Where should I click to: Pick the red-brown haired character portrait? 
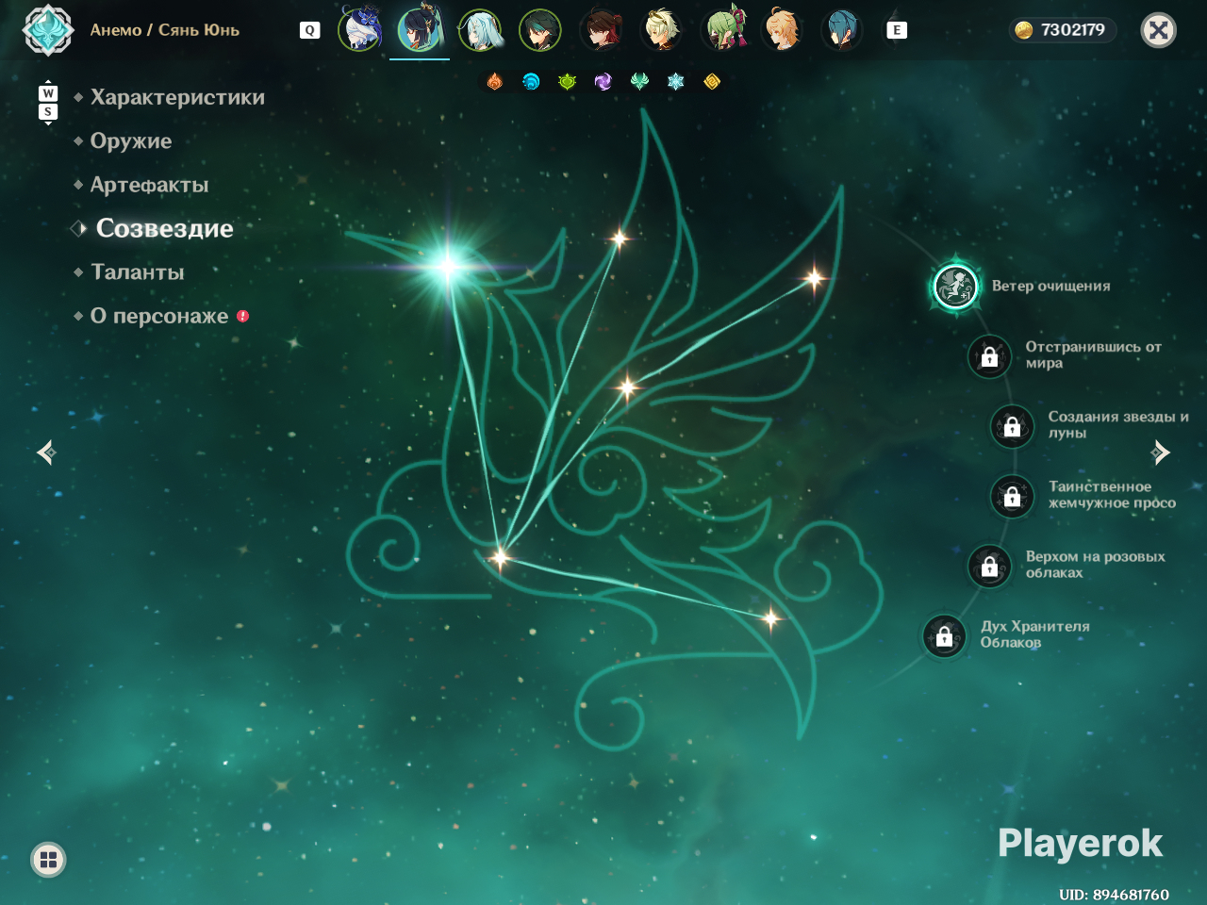601,29
